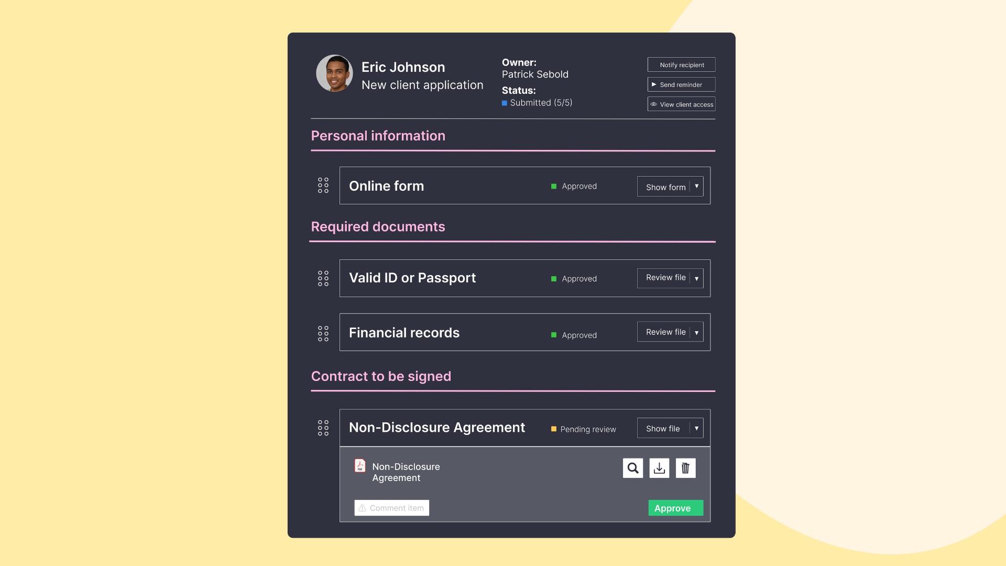Click the drag handle icon on NDA item
1006x566 pixels.
(x=323, y=428)
